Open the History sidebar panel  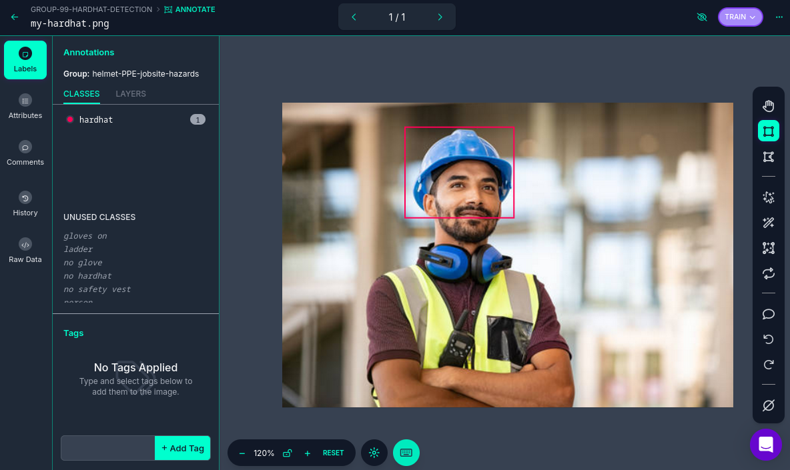25,204
